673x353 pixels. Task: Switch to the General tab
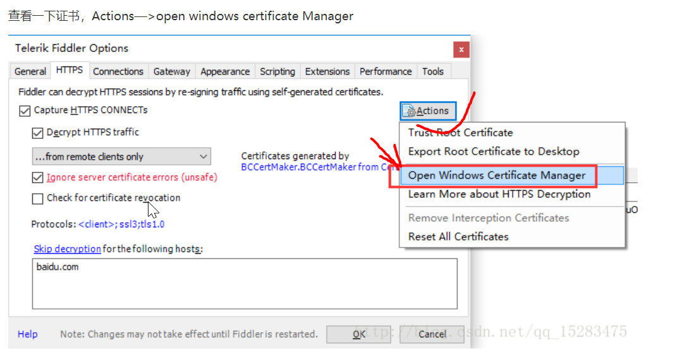pyautogui.click(x=30, y=71)
